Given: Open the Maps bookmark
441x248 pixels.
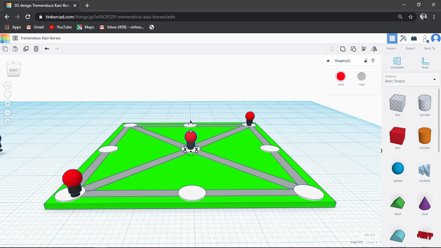Looking at the screenshot, I should coord(86,27).
